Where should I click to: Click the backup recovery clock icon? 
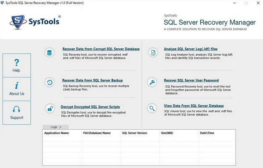pyautogui.click(x=50, y=83)
